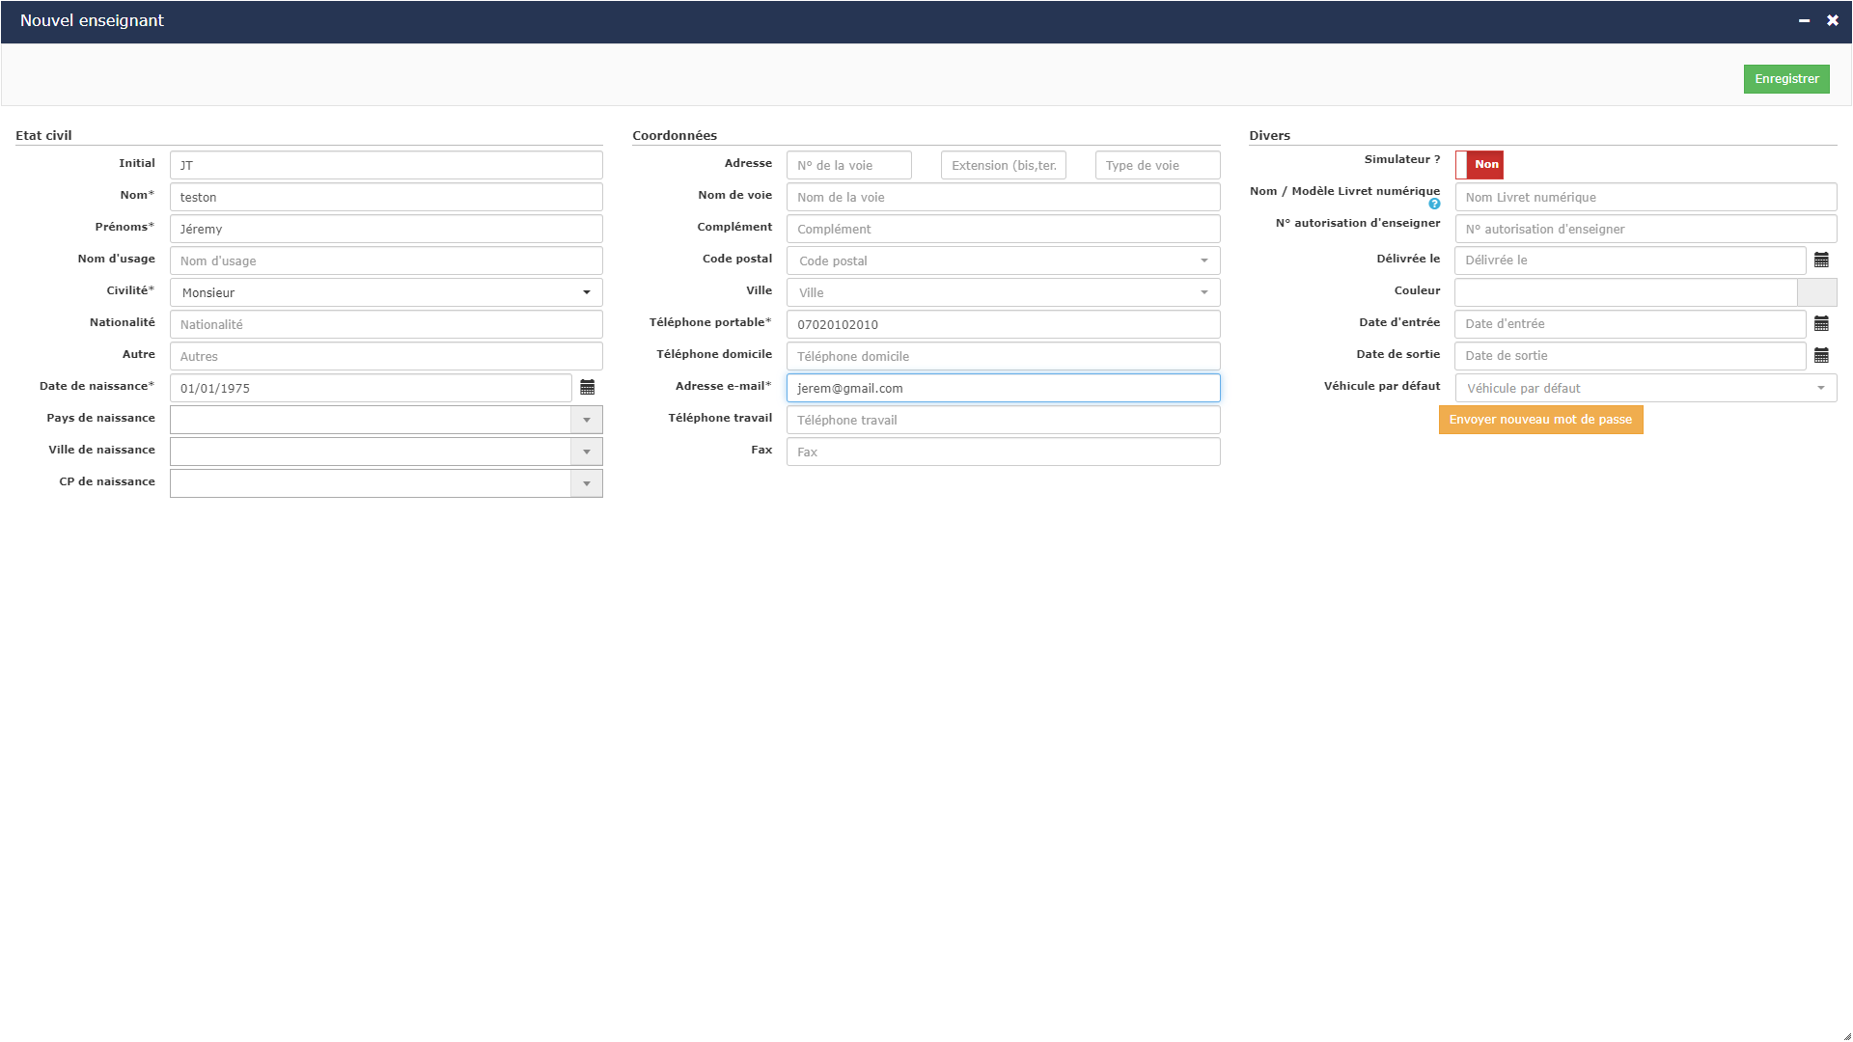This screenshot has width=1853, height=1042.
Task: Click the Fax input field
Action: point(1004,452)
